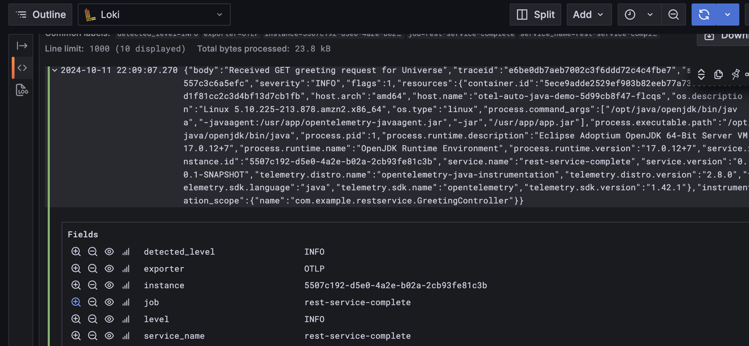Open the time range picker clock
Image resolution: width=749 pixels, height=346 pixels.
tap(630, 15)
